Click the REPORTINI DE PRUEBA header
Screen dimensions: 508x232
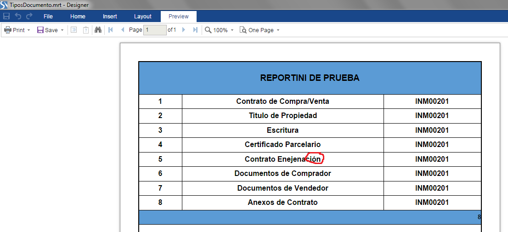point(310,78)
